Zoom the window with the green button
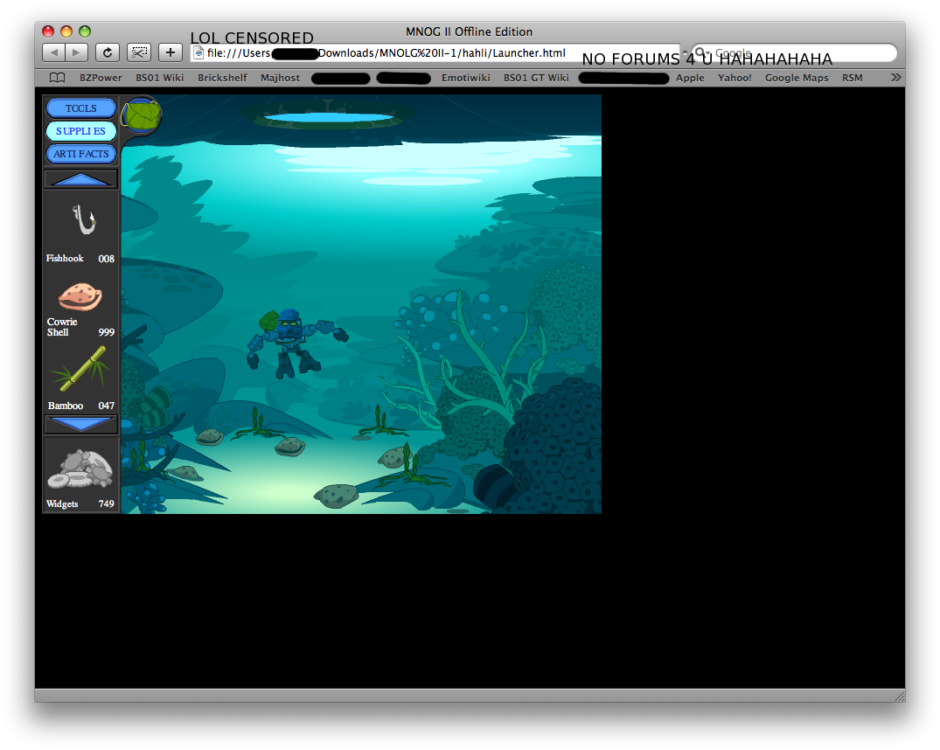Viewport: 940px width, 750px height. pos(85,31)
